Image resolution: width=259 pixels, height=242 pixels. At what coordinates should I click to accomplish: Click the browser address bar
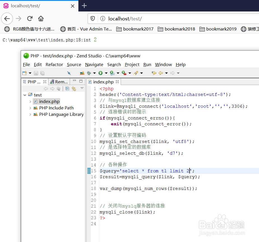pos(173,19)
